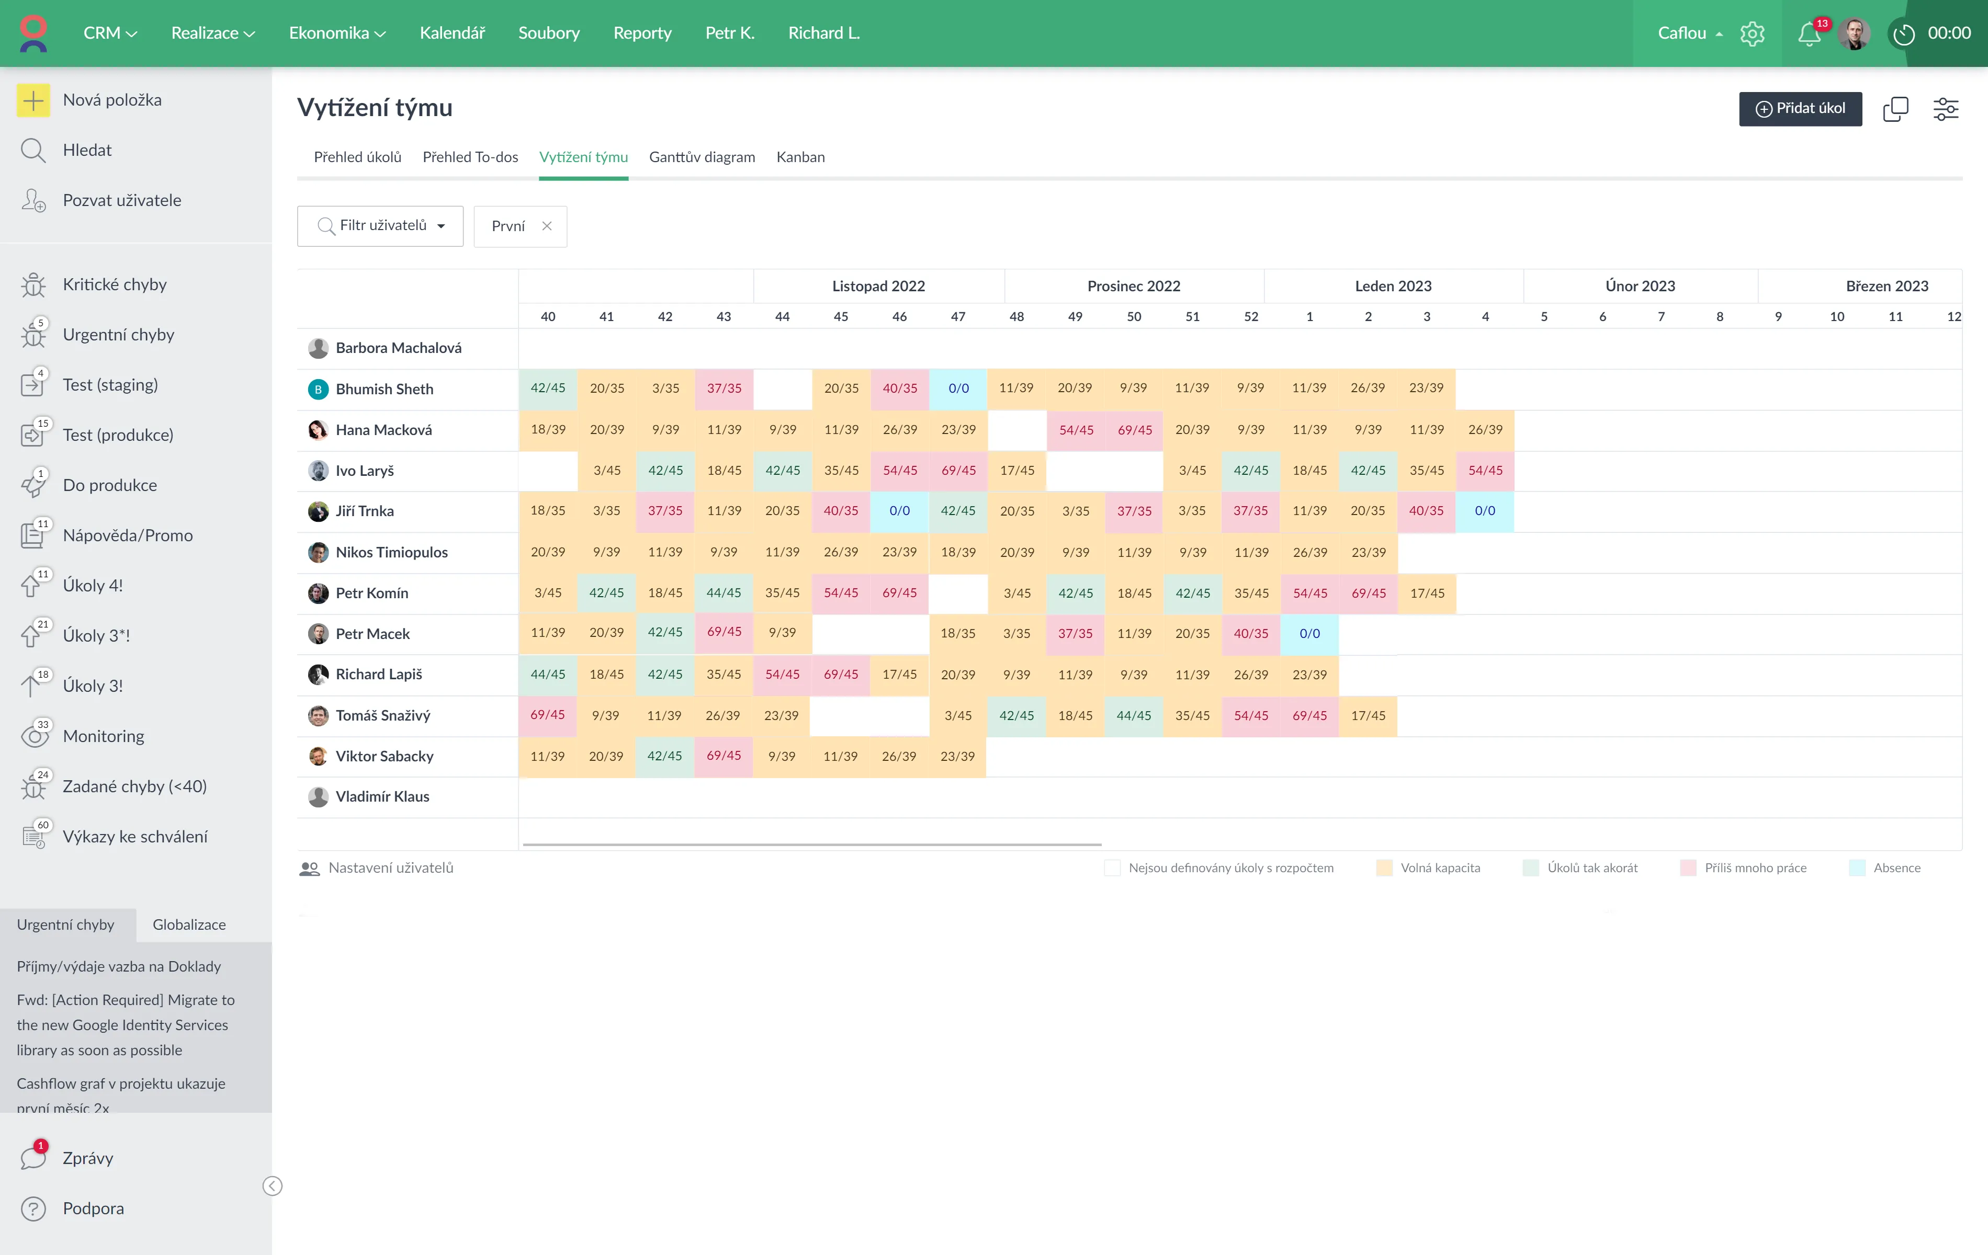Screen dimensions: 1988x1255
Task: Open Zprávy messages icon
Action: point(33,1158)
